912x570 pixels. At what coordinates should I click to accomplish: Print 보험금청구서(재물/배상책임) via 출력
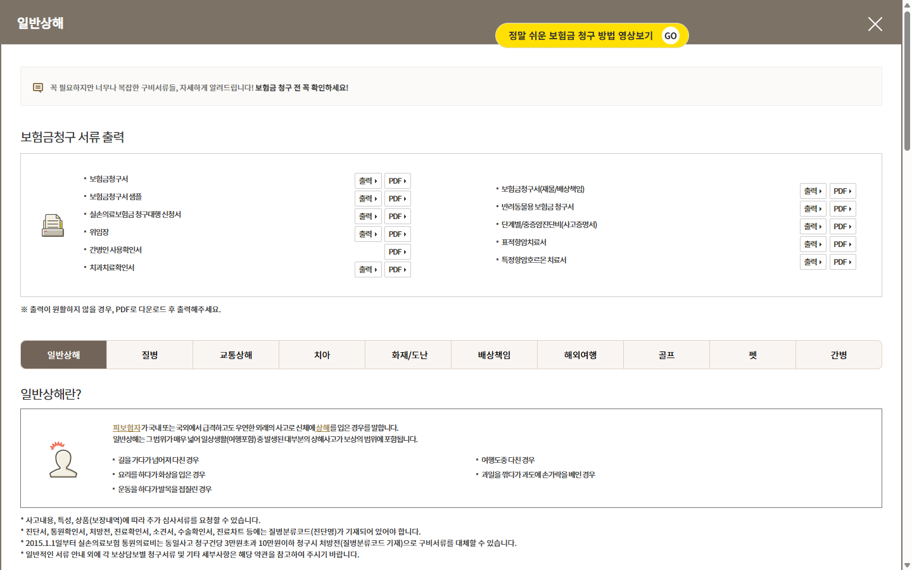coord(813,191)
